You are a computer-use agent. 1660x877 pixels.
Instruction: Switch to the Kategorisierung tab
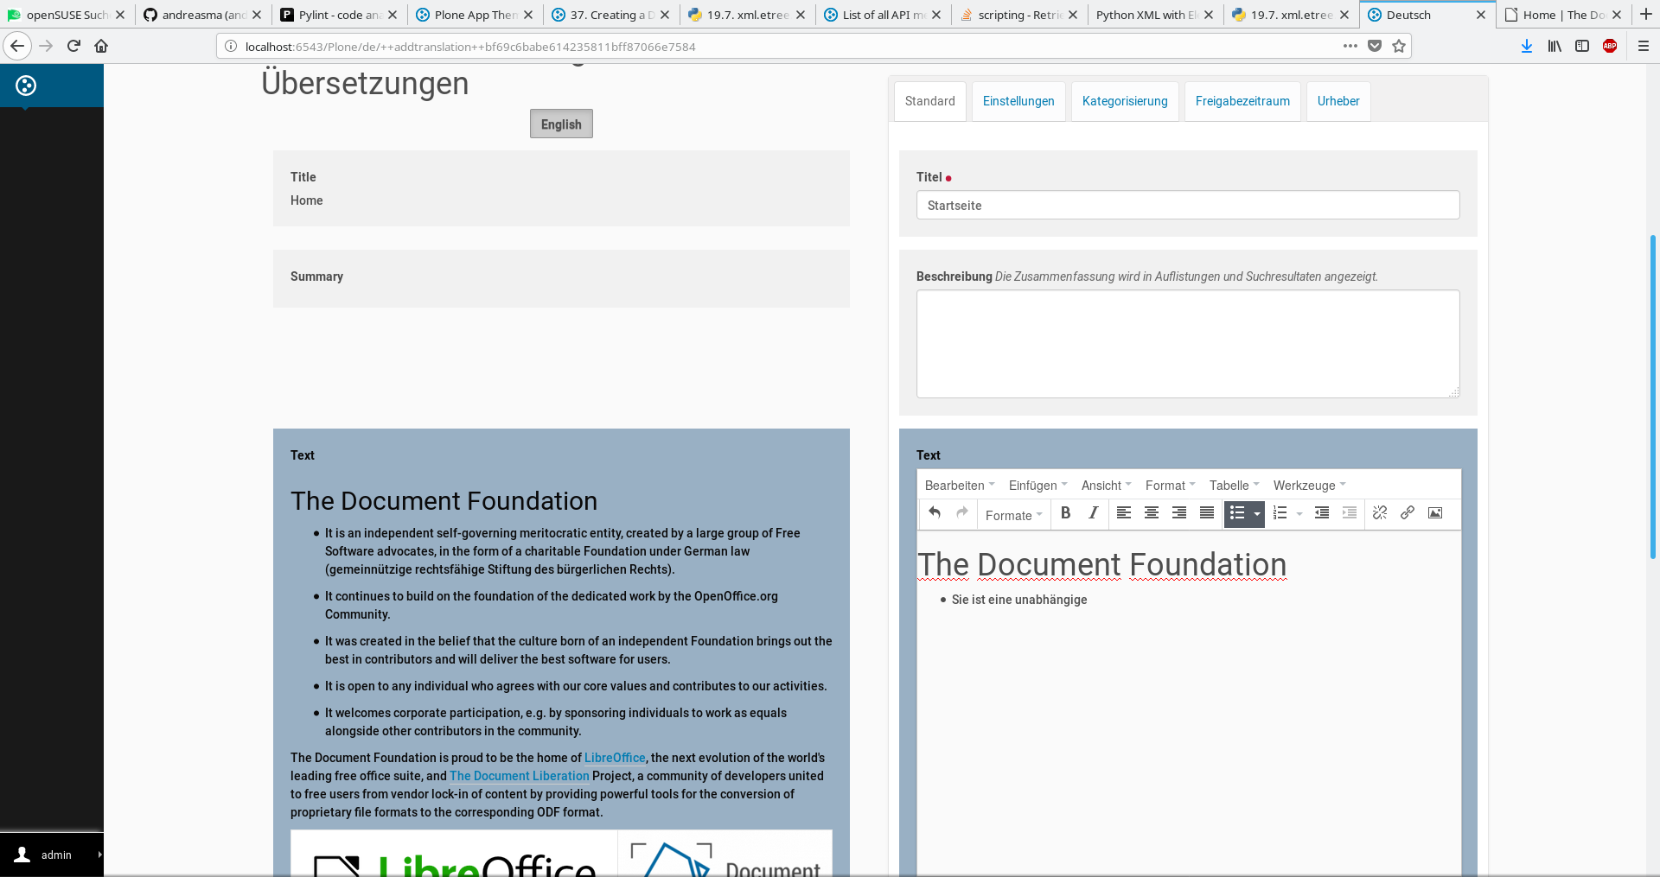coord(1125,101)
